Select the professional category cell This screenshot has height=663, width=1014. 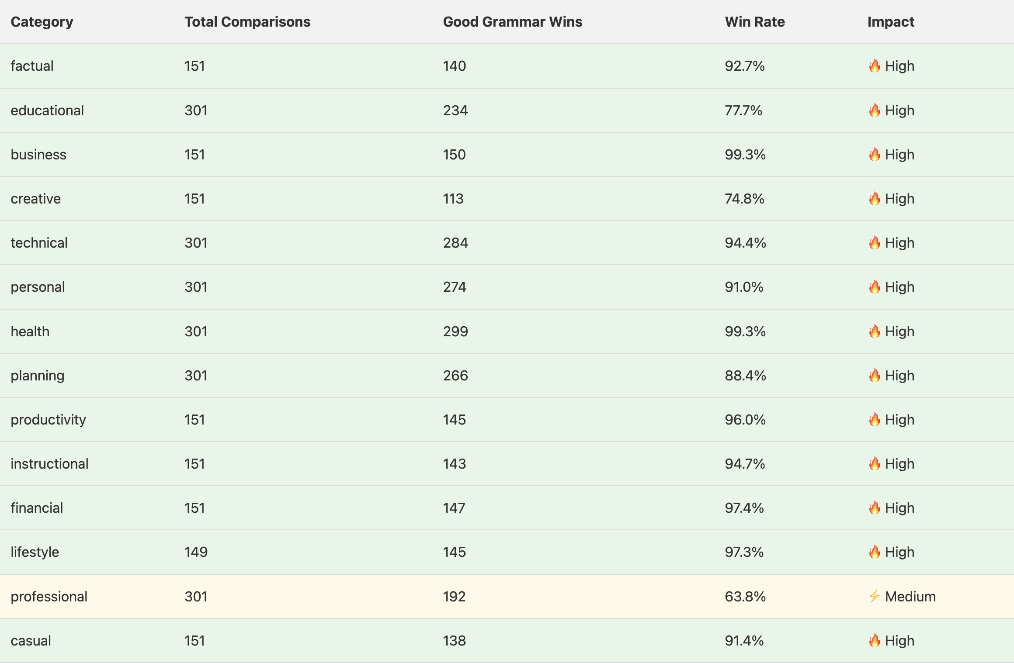(x=49, y=597)
